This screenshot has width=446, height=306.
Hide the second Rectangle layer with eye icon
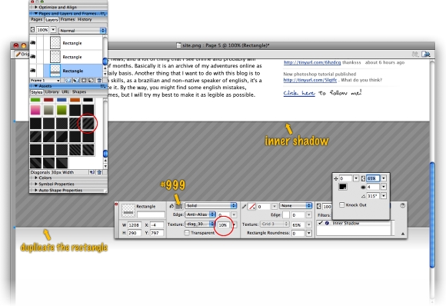(x=33, y=57)
